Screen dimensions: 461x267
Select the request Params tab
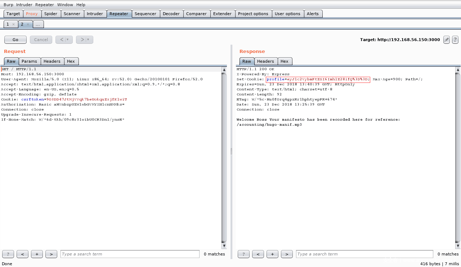(x=29, y=61)
